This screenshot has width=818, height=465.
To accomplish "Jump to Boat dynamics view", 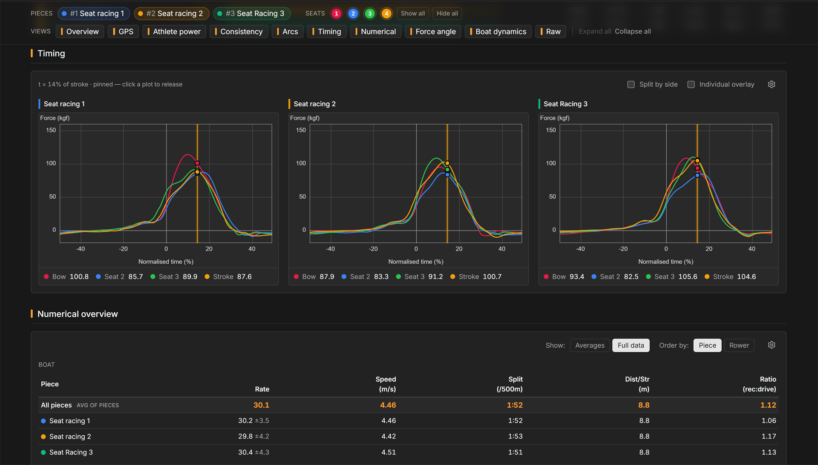I will (x=498, y=31).
